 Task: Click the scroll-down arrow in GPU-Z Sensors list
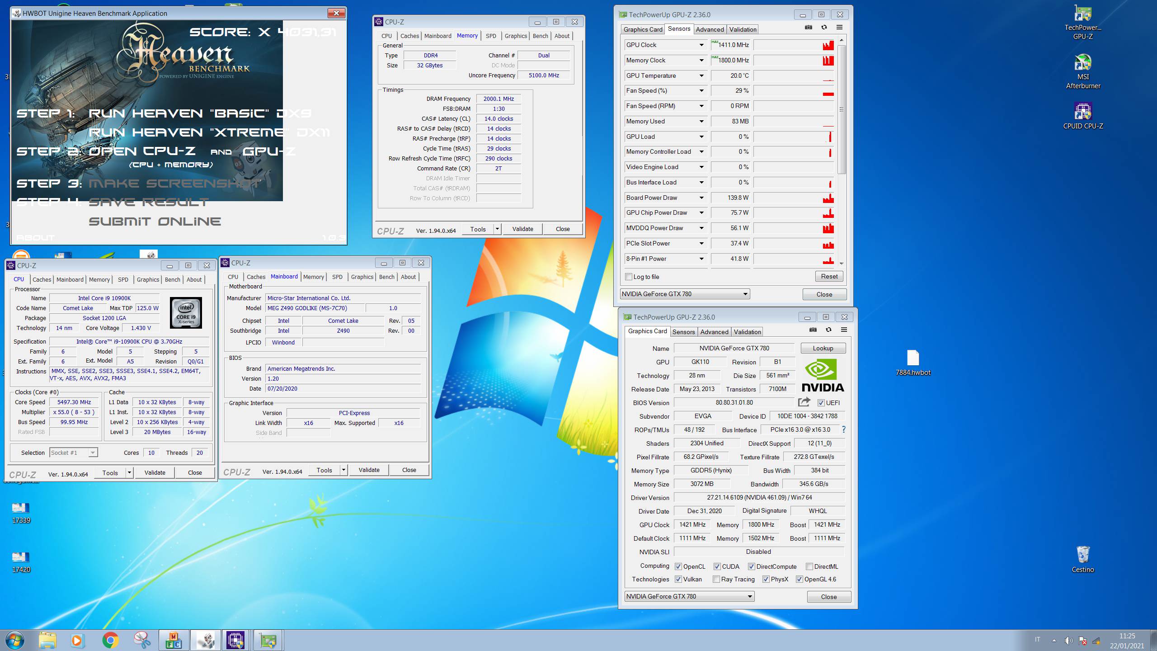click(841, 263)
